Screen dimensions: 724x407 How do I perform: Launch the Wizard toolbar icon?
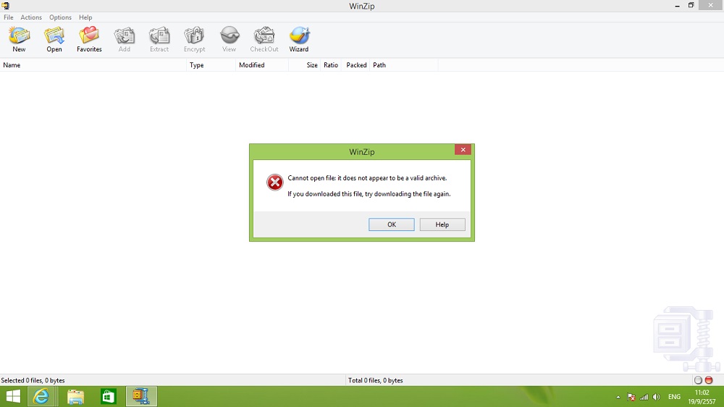point(299,39)
